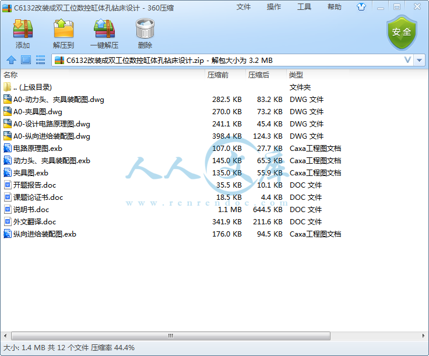The image size is (429, 356).
Task: Click the "1.1 MB" size of 说明书.doc
Action: tap(230, 210)
